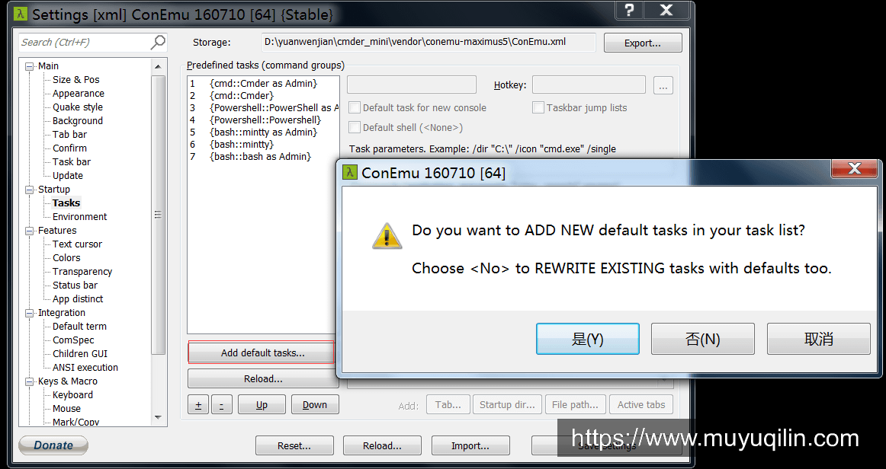Click the Add default tasks... button
The height and width of the screenshot is (469, 886).
click(262, 353)
